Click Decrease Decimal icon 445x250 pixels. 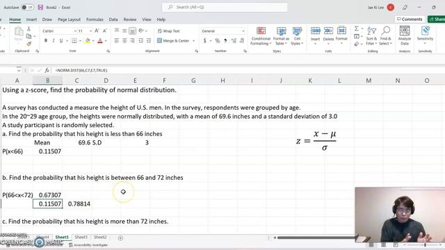coord(242,41)
